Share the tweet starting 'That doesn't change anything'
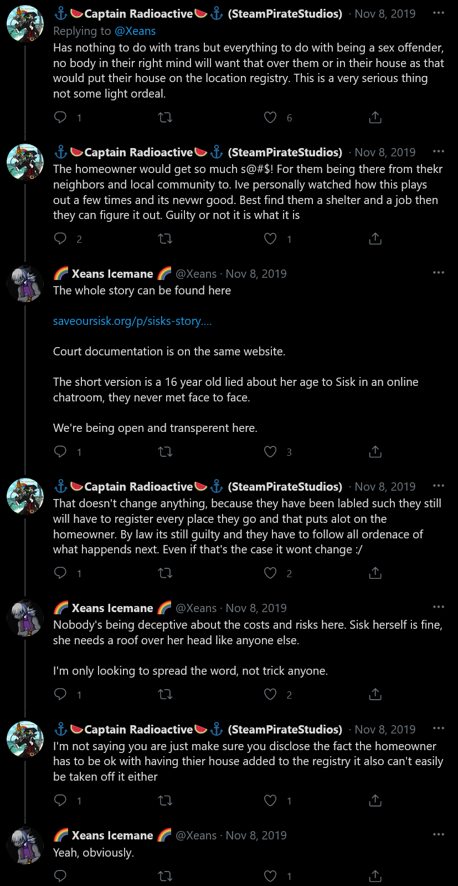458x886 pixels. [x=375, y=573]
